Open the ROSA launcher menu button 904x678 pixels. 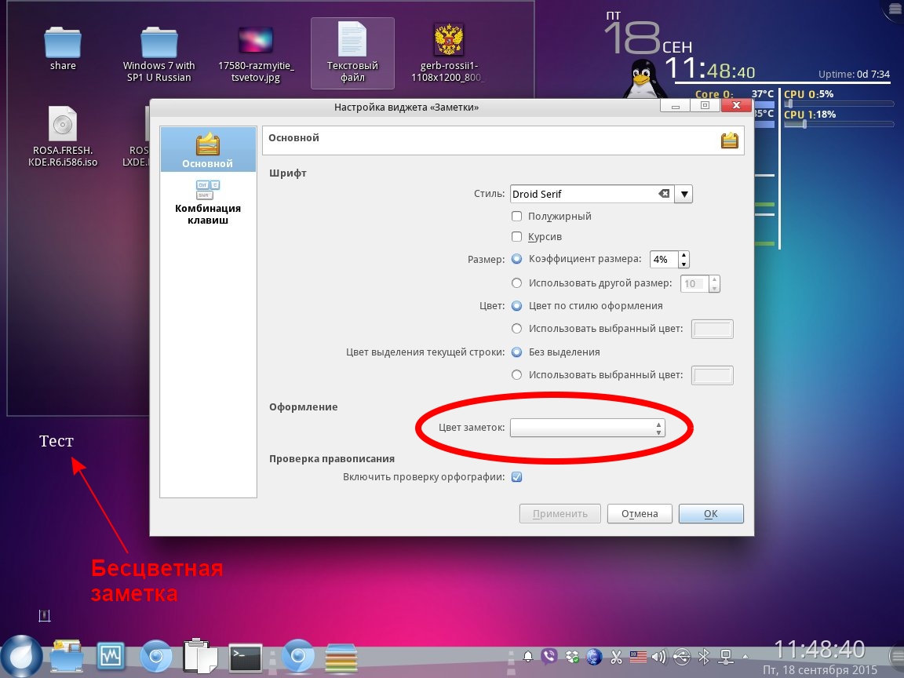[x=20, y=656]
